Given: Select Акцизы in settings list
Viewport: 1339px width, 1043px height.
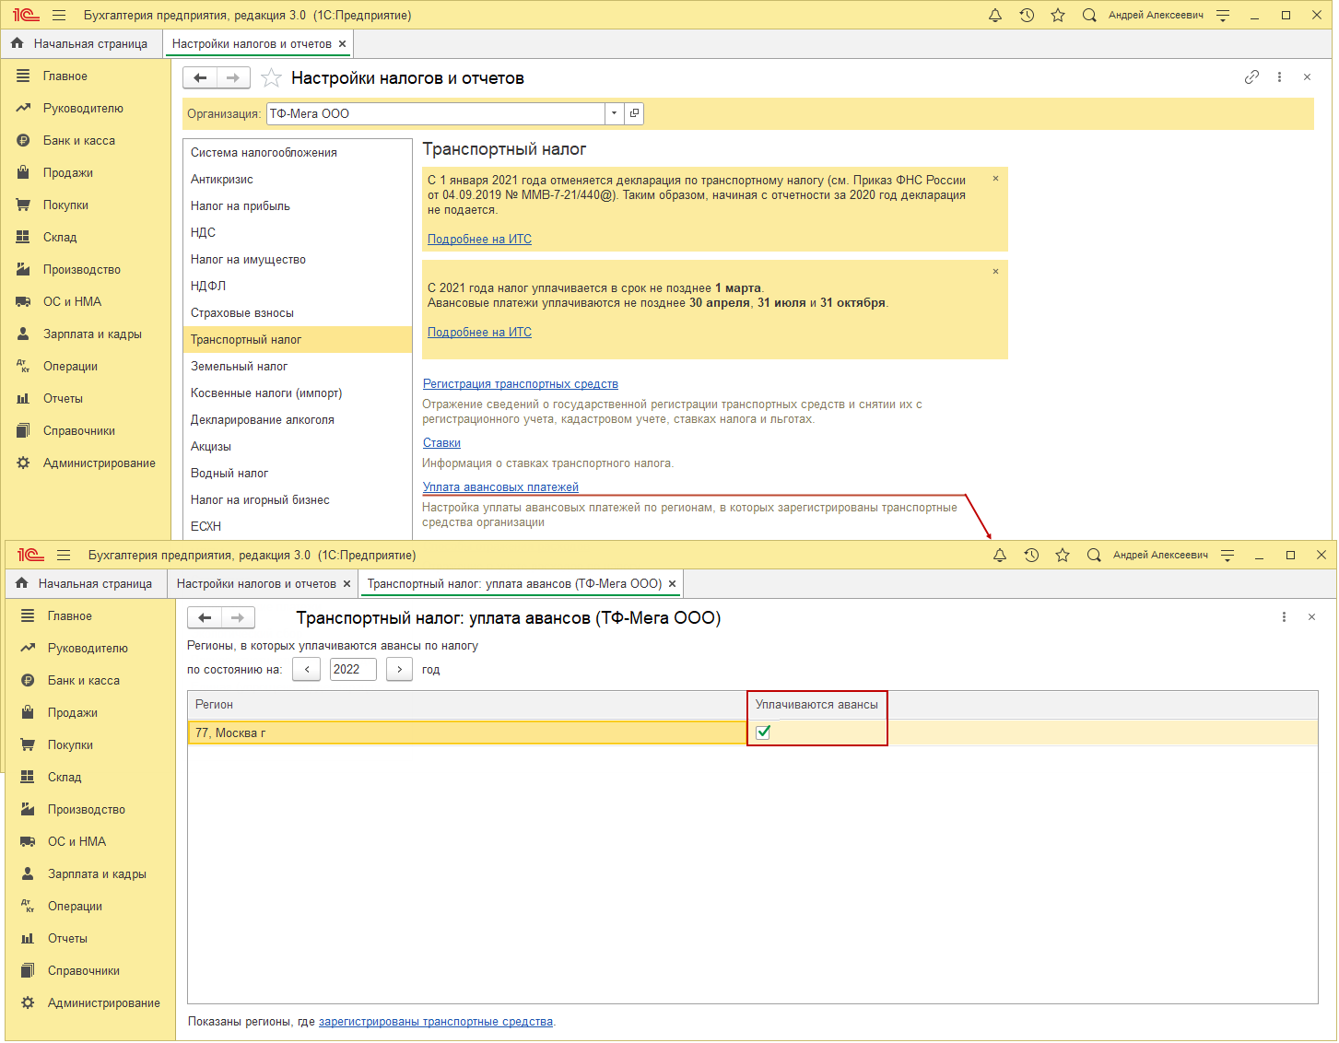Looking at the screenshot, I should pos(297,447).
